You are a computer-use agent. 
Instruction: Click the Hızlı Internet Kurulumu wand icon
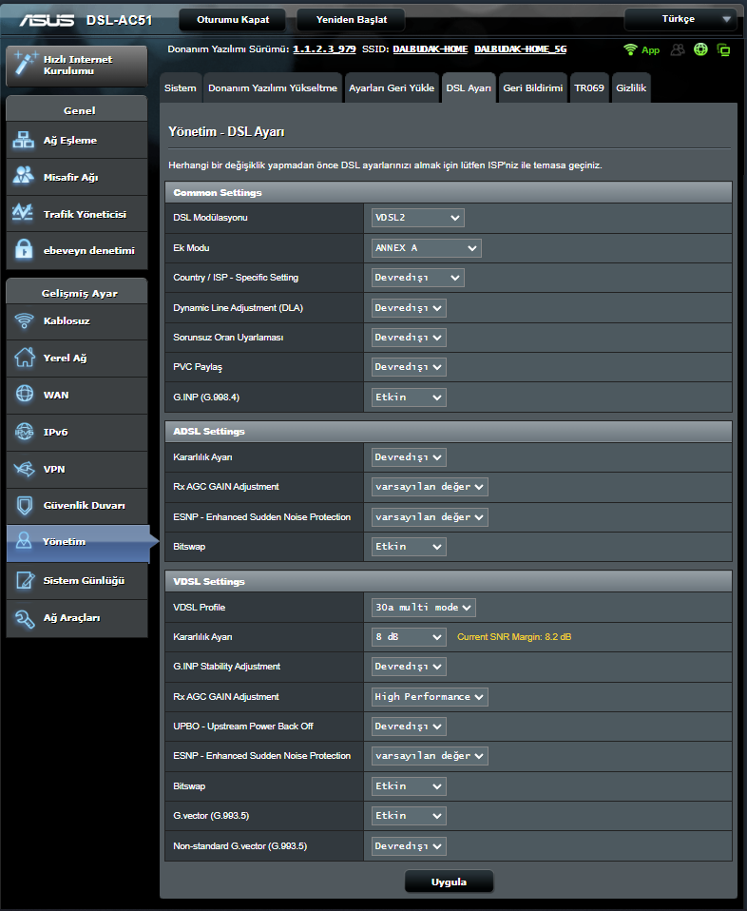click(x=25, y=64)
